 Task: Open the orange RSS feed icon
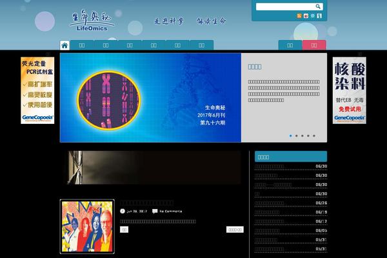coord(299,15)
